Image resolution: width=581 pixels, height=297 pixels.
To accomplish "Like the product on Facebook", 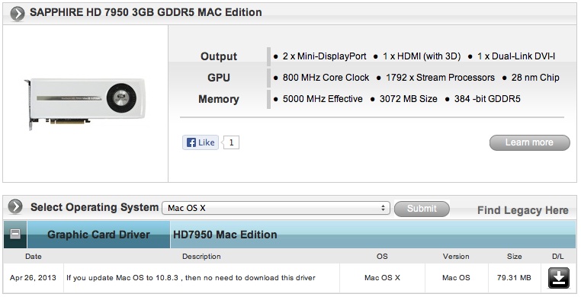I will click(201, 142).
